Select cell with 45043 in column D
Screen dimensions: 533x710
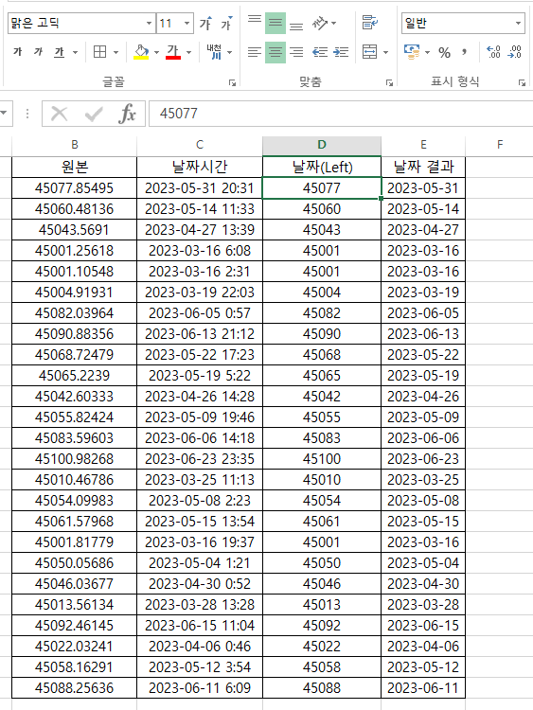coord(322,230)
